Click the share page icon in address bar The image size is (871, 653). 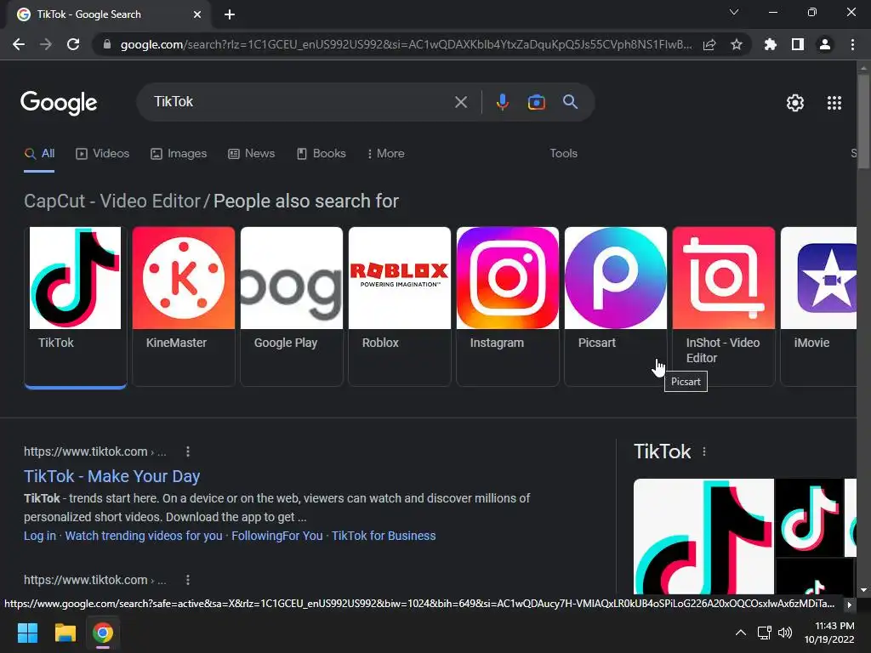point(709,44)
